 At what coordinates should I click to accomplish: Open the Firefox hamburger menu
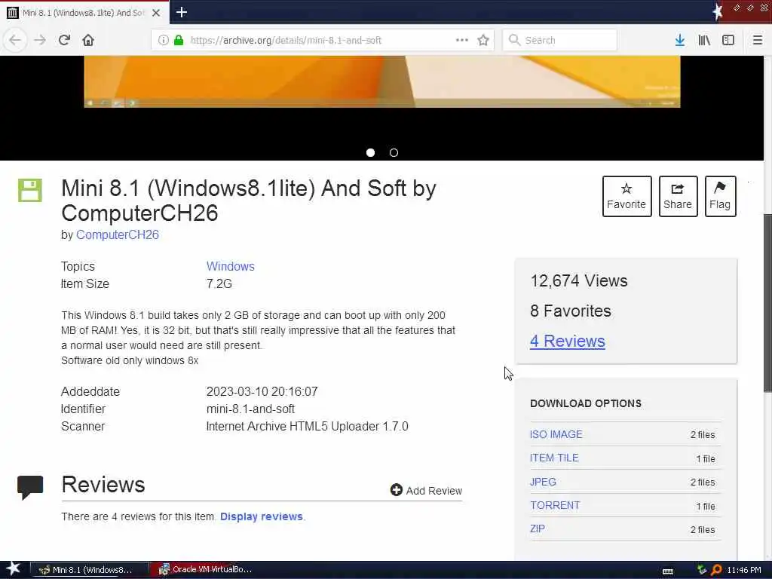click(x=757, y=40)
